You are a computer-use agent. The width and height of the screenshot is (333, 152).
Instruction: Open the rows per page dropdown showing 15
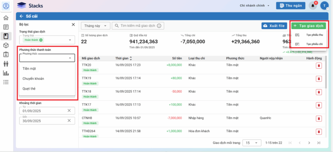click(252, 143)
